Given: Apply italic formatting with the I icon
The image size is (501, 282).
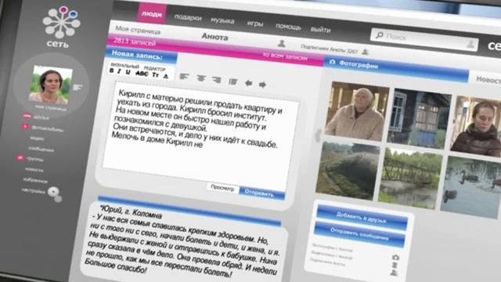Looking at the screenshot, I should [119, 71].
